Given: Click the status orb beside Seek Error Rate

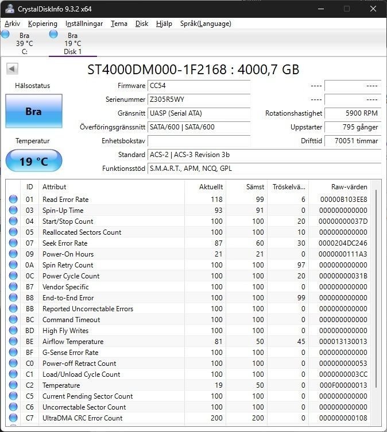Looking at the screenshot, I should pos(13,243).
